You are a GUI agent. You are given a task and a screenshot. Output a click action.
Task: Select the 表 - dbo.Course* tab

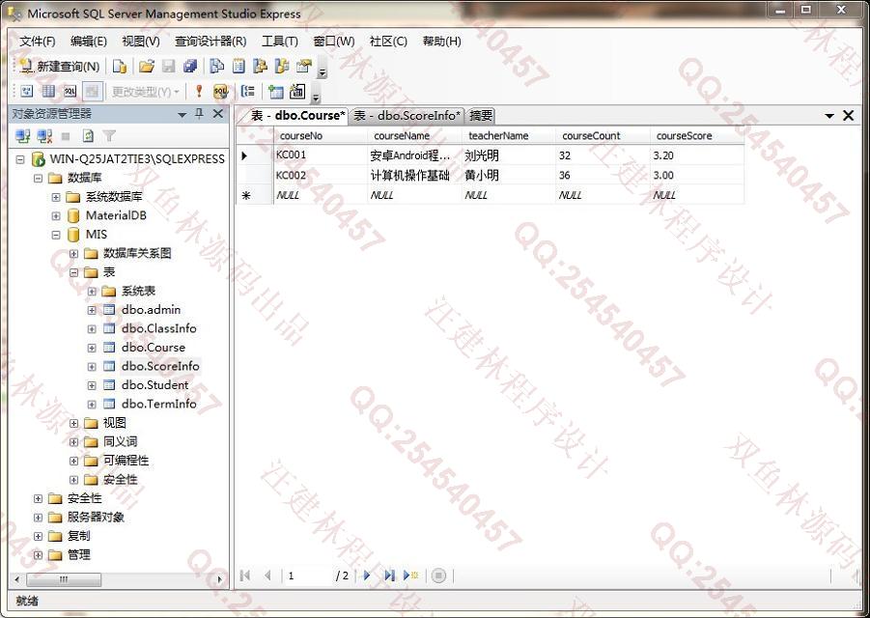pos(297,115)
